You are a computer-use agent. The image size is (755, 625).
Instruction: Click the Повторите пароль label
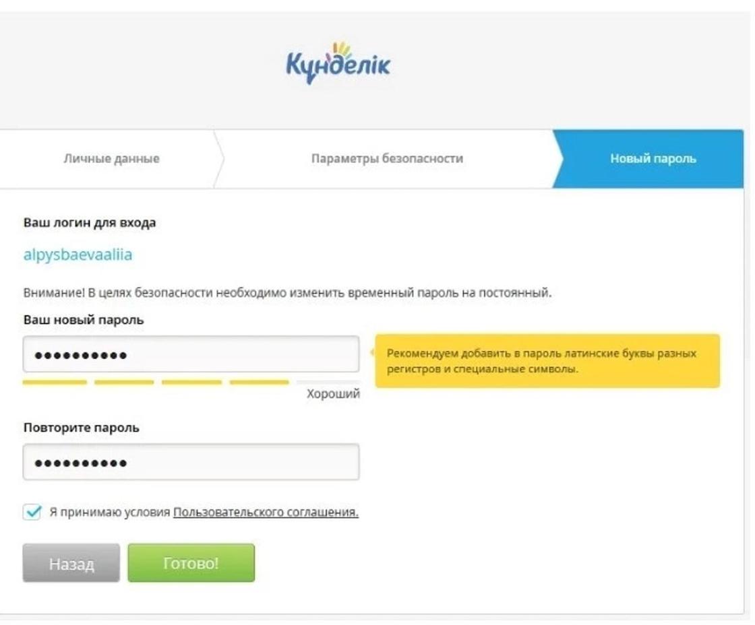(x=82, y=428)
